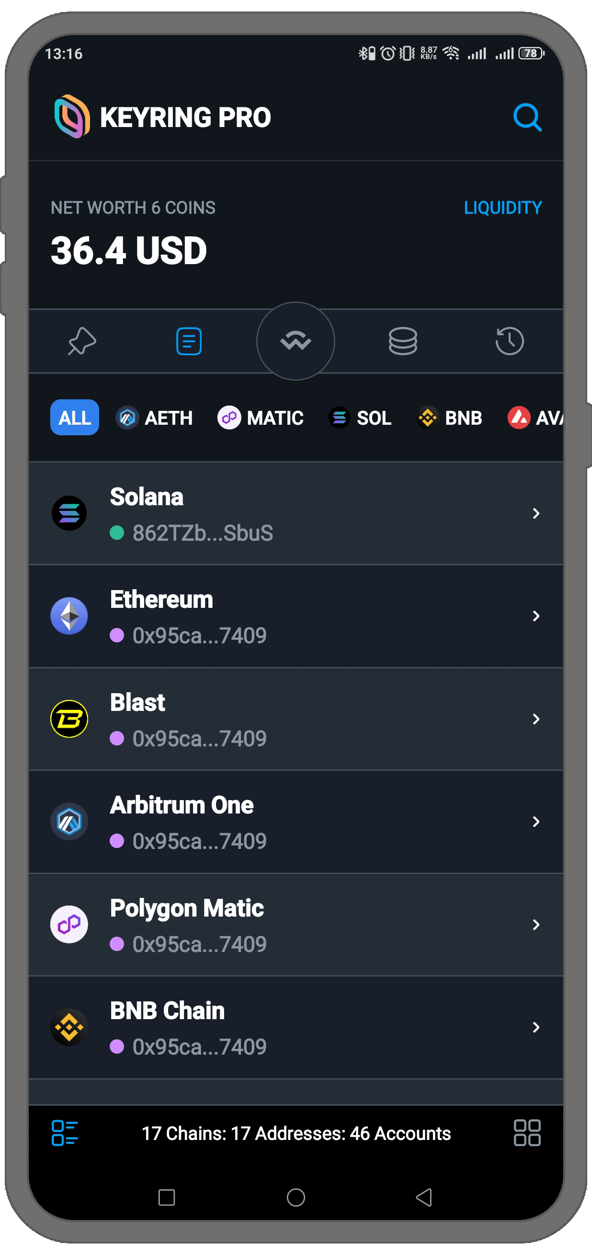
Task: Open WalletConnect center button
Action: [296, 341]
